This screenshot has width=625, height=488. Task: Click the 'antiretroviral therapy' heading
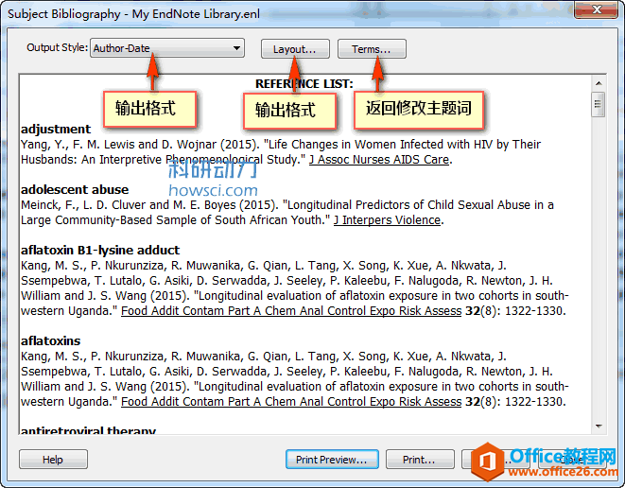coord(88,430)
